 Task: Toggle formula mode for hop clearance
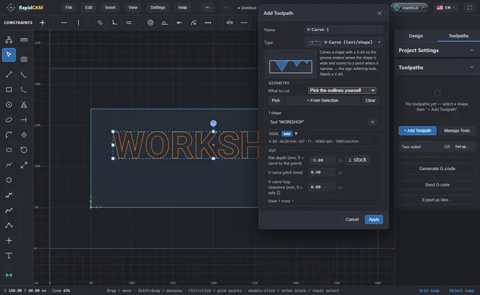[340, 187]
